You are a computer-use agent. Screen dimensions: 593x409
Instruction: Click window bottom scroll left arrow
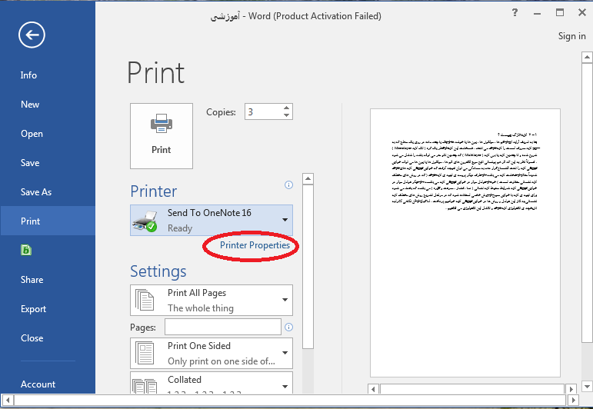tap(8, 400)
